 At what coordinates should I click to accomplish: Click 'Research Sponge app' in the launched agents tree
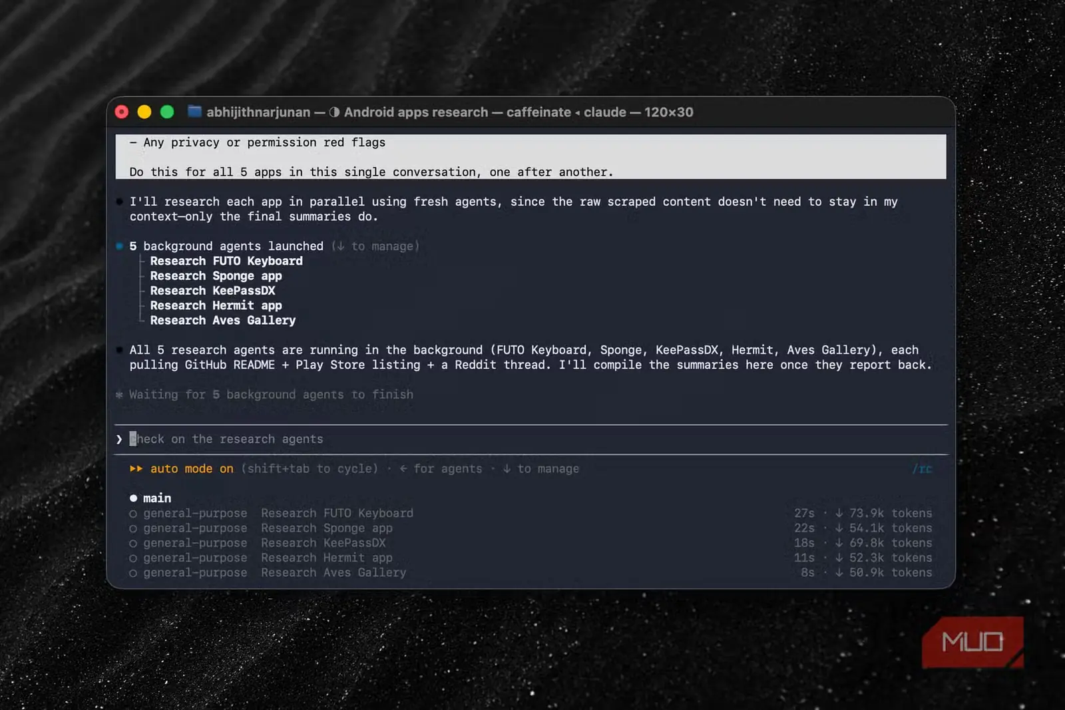click(x=216, y=275)
